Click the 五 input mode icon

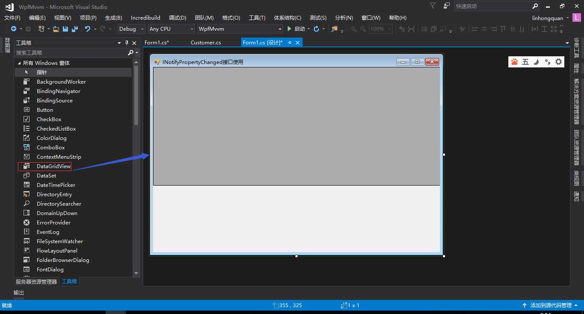coord(525,62)
